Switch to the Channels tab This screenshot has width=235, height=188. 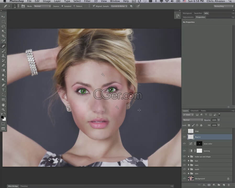coord(194,111)
